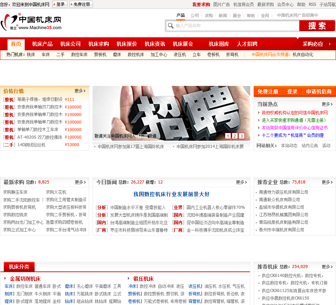Click the arrow next to 采购必应
This screenshot has height=305, width=336.
[330, 44]
